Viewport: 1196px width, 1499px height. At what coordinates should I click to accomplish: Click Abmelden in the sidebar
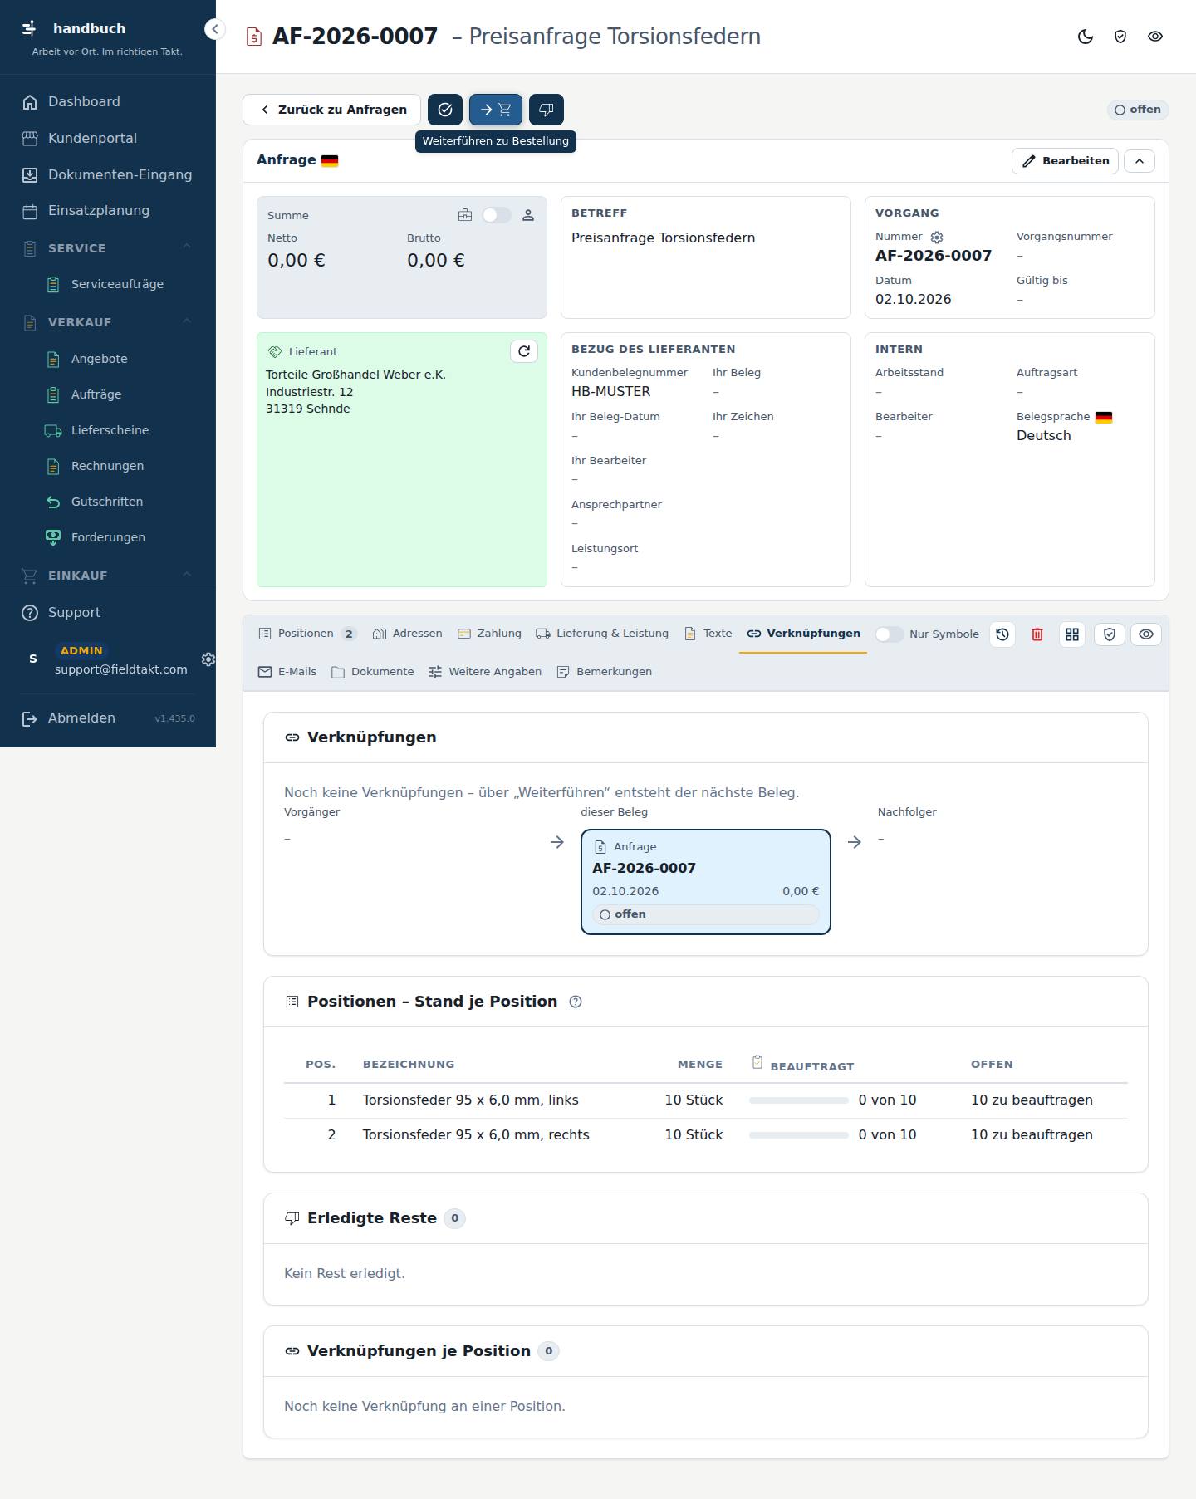coord(81,718)
